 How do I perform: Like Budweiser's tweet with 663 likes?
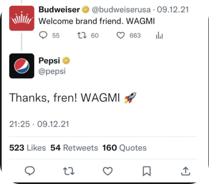coord(121,35)
